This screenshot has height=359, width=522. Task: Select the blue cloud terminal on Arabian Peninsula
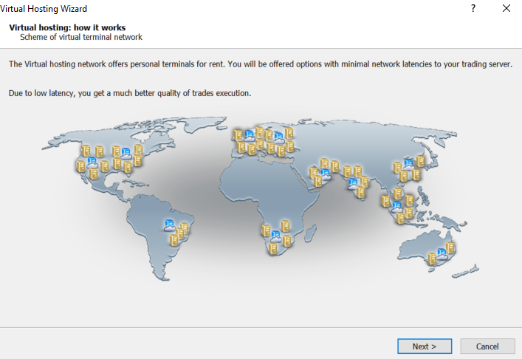point(326,174)
